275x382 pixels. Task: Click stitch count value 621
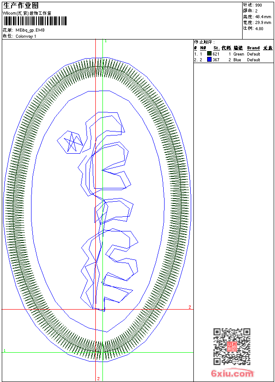pyautogui.click(x=216, y=54)
